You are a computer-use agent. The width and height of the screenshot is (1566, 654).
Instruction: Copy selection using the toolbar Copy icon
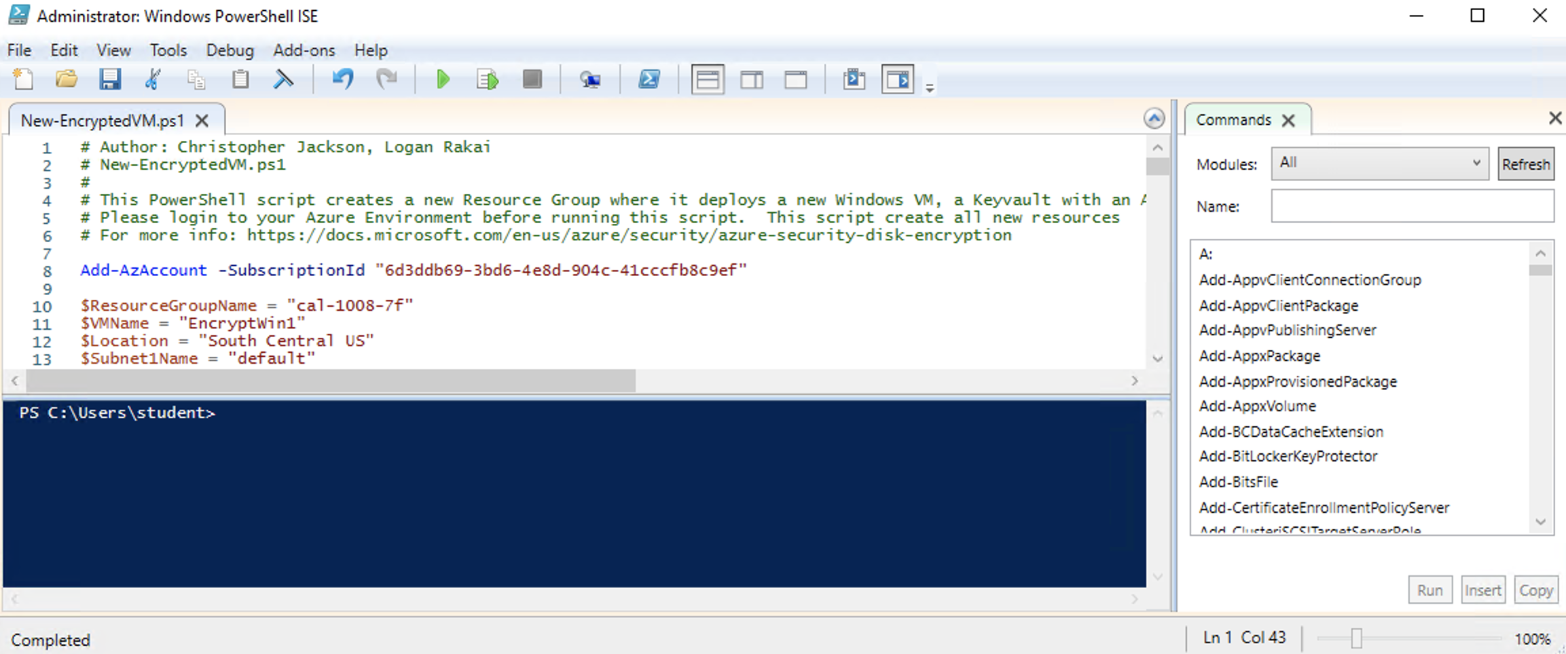tap(196, 80)
